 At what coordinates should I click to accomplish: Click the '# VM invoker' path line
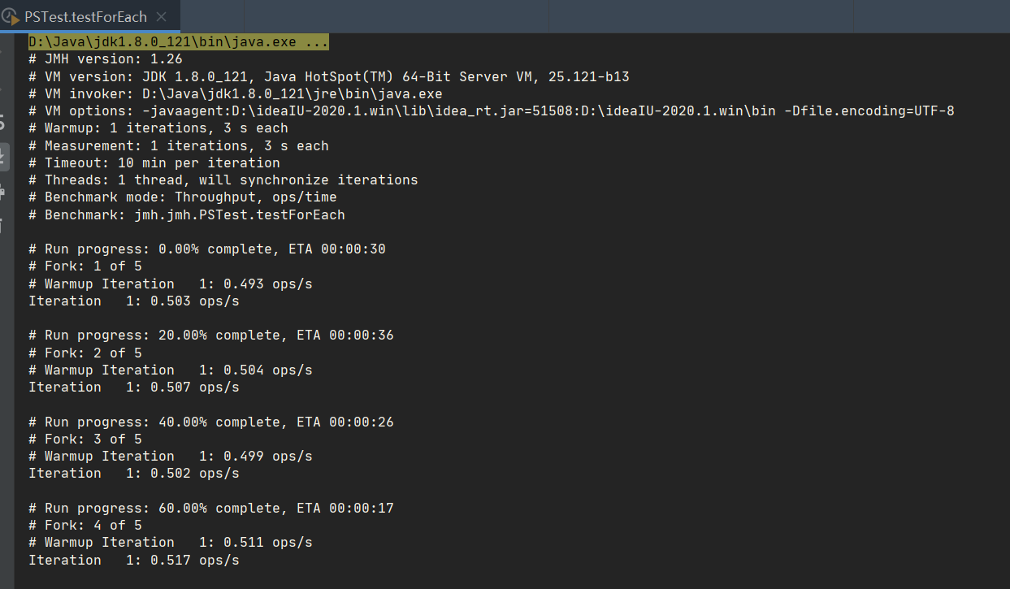[x=236, y=93]
